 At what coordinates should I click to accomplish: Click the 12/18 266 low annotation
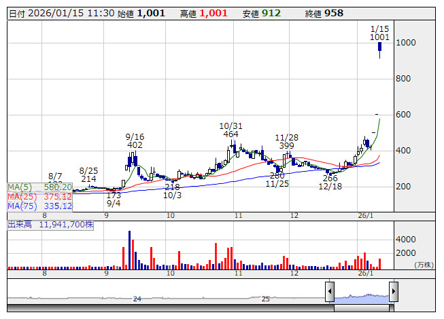(330, 183)
